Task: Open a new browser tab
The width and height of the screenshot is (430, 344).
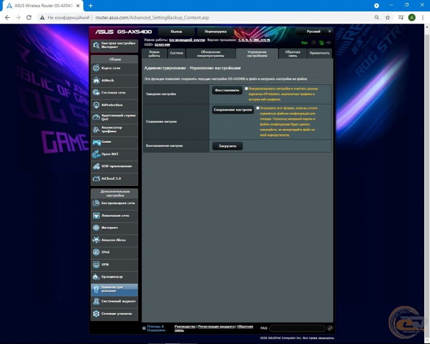Action: (x=91, y=6)
